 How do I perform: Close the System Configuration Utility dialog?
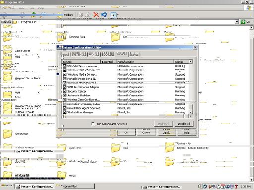click(x=195, y=47)
